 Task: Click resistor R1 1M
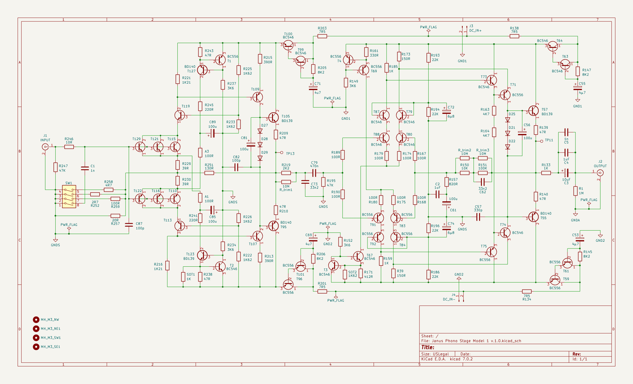576,191
